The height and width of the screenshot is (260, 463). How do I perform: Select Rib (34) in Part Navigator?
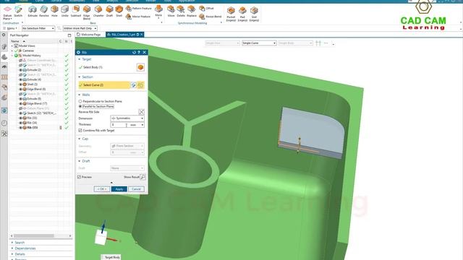pyautogui.click(x=32, y=123)
